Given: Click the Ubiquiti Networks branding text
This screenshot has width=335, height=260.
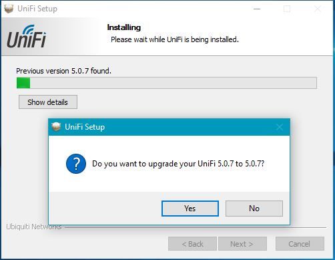Looking at the screenshot, I should [34, 227].
